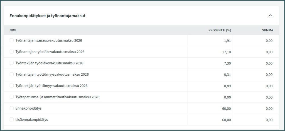This screenshot has width=285, height=131.
Task: Toggle Työntekijän työttömyysvakuutusmaksu 2026 checkbox
Action: (12, 86)
